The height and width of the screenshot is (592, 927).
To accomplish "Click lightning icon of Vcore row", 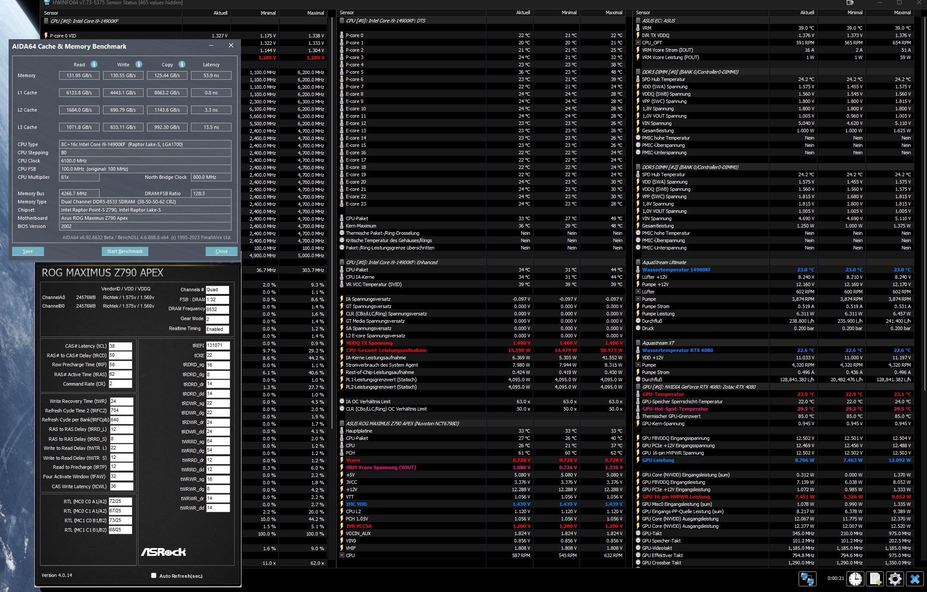I will click(342, 460).
